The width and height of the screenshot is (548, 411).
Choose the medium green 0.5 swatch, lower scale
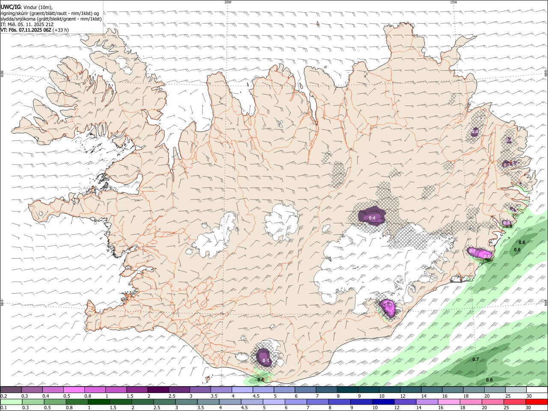[55, 402]
